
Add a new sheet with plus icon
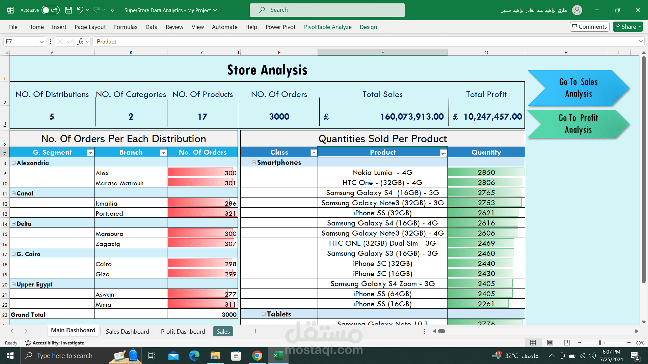point(255,331)
